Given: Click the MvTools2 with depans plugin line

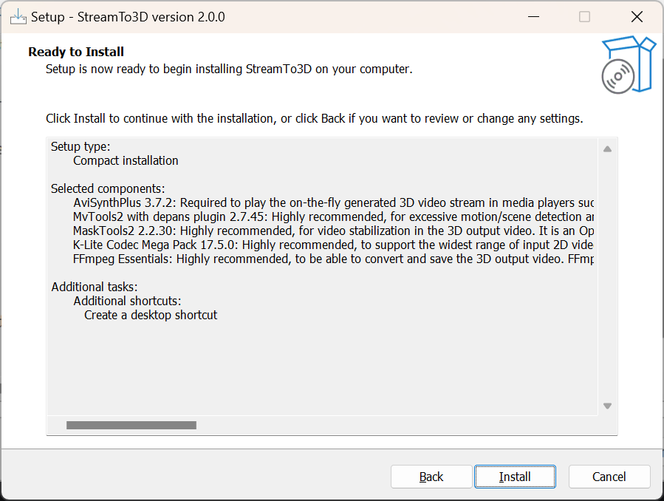Looking at the screenshot, I should click(333, 217).
